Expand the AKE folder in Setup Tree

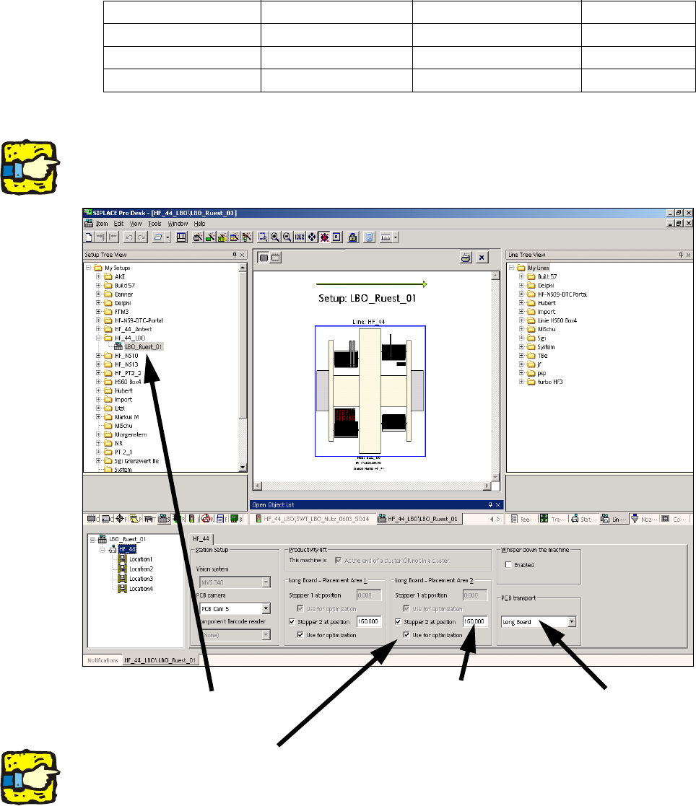click(97, 276)
